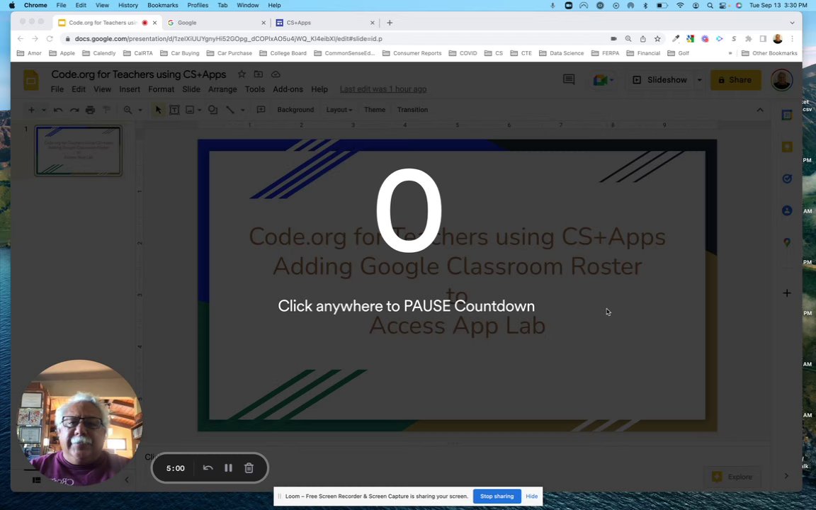Delete the Loom recording with trash icon

(249, 467)
